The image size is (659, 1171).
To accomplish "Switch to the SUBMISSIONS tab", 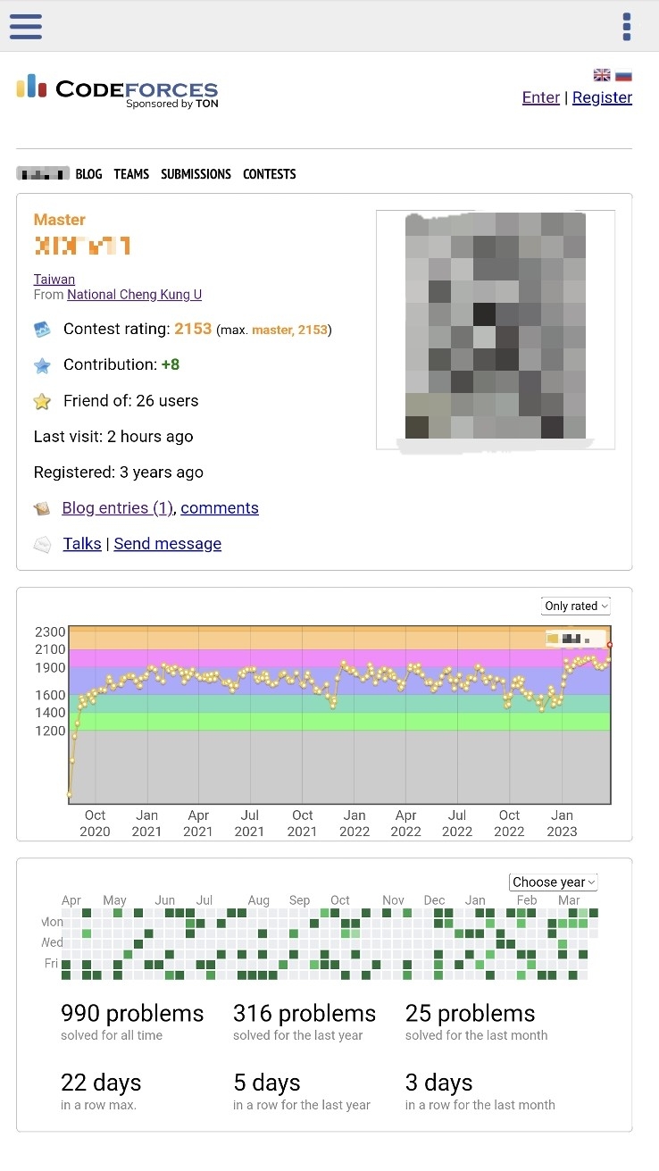I will [196, 174].
